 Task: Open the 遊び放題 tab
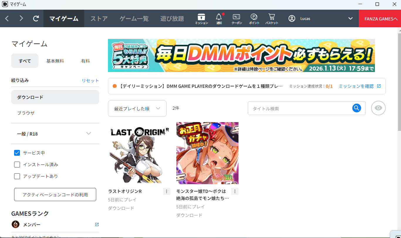point(172,18)
